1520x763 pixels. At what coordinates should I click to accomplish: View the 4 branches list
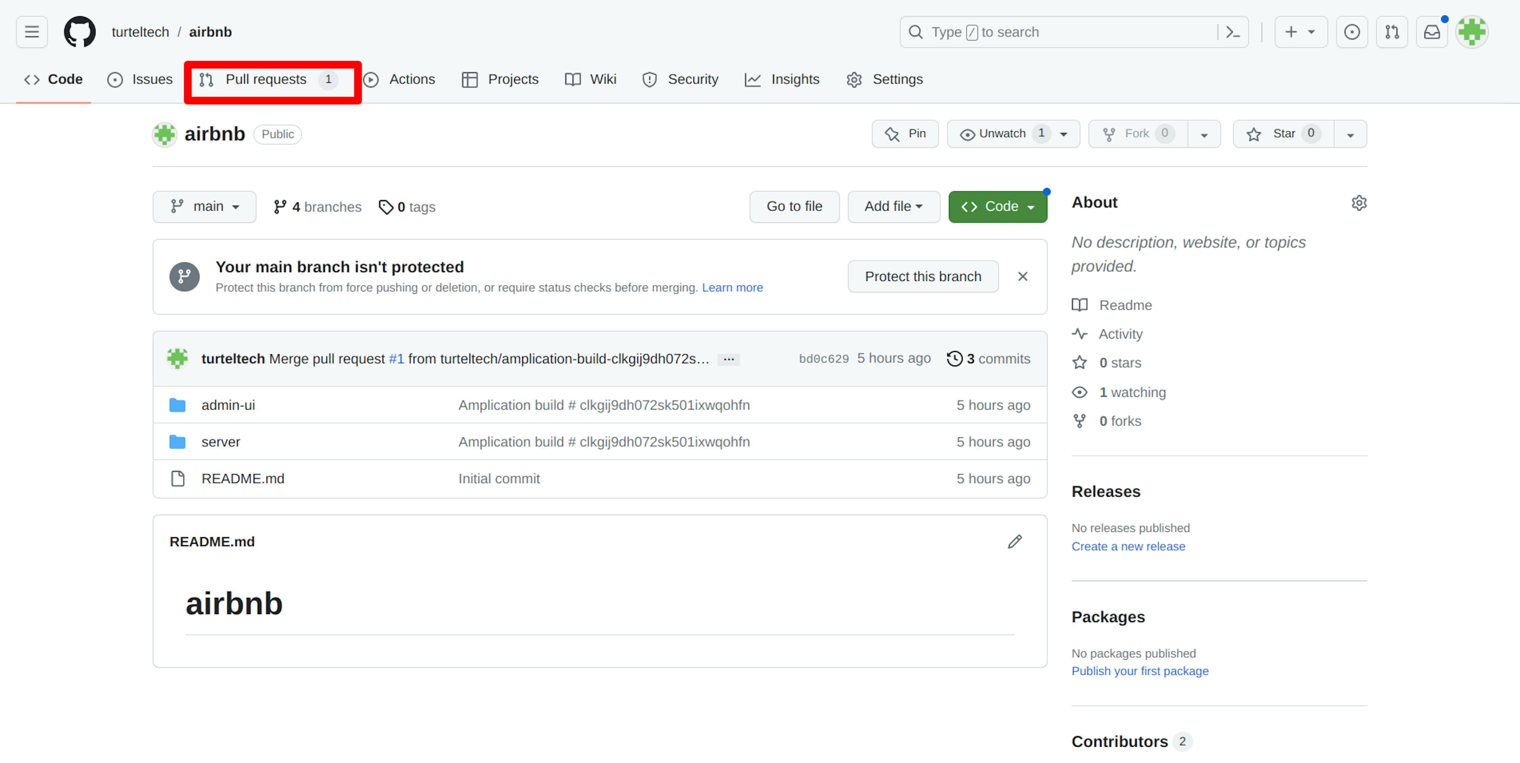(317, 207)
